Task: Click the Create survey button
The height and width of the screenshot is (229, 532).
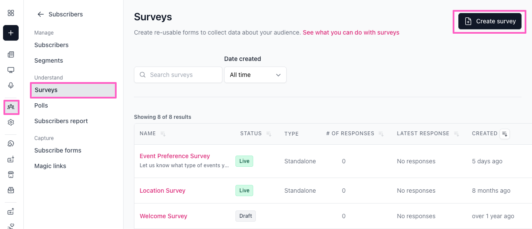Action: [490, 21]
